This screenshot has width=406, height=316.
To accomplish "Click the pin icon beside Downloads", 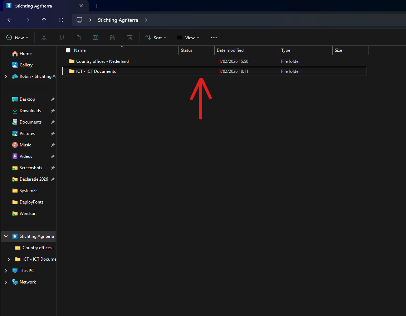I will [53, 111].
